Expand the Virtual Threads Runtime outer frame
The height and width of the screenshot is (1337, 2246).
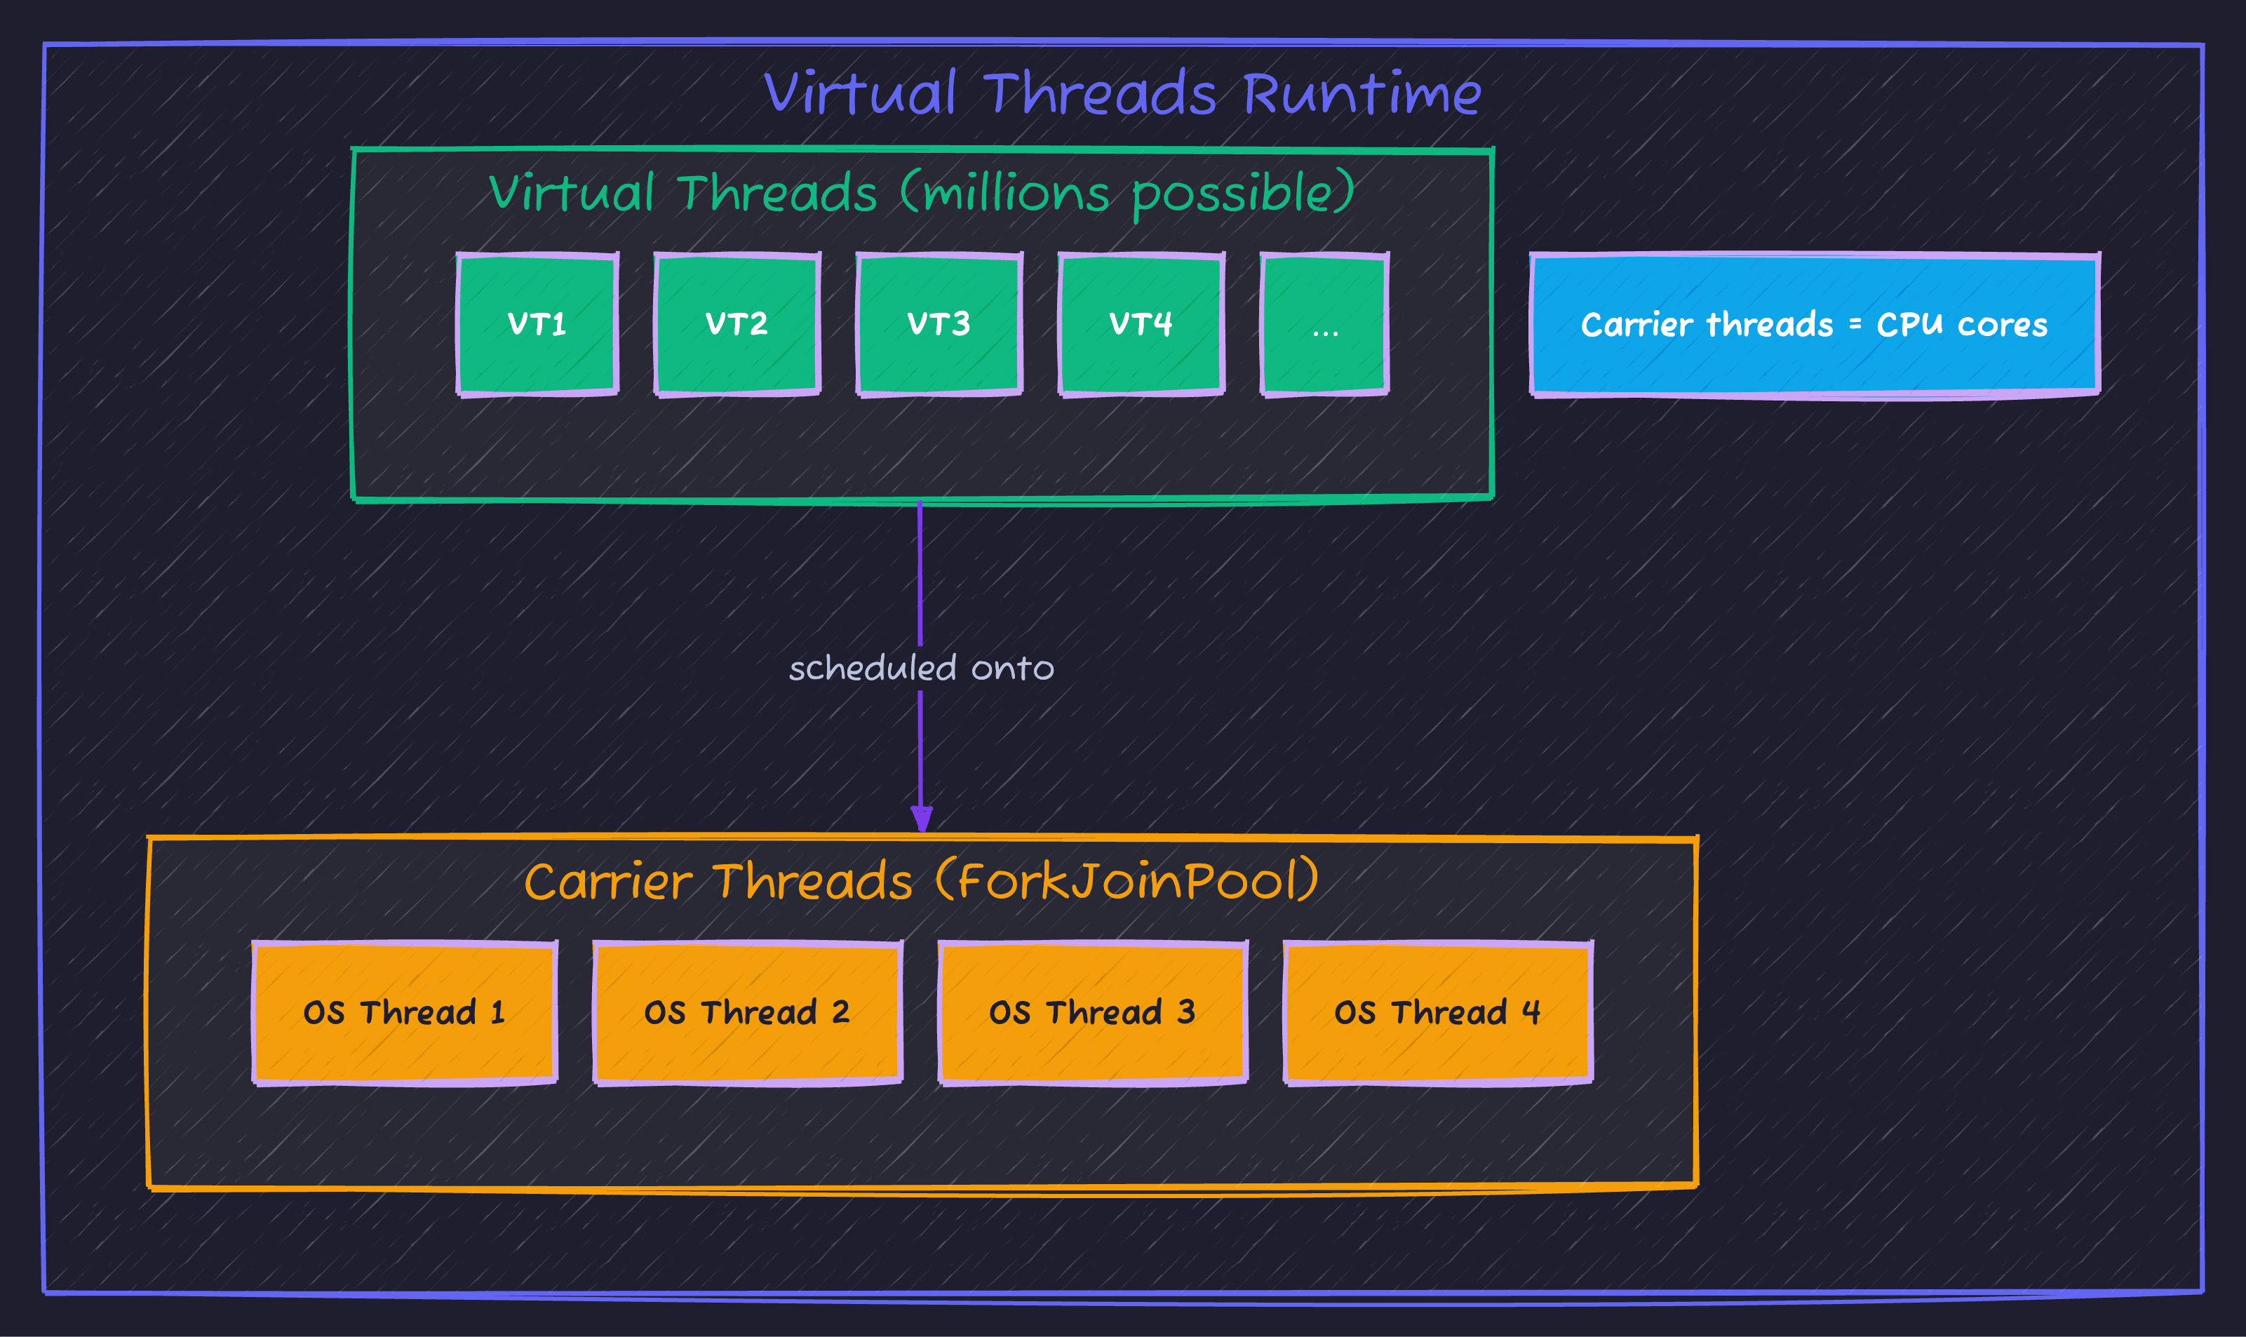pos(1122,668)
